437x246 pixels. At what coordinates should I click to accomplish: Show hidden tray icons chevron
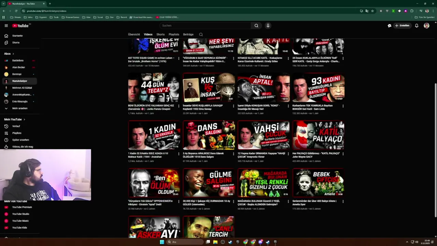point(407,242)
